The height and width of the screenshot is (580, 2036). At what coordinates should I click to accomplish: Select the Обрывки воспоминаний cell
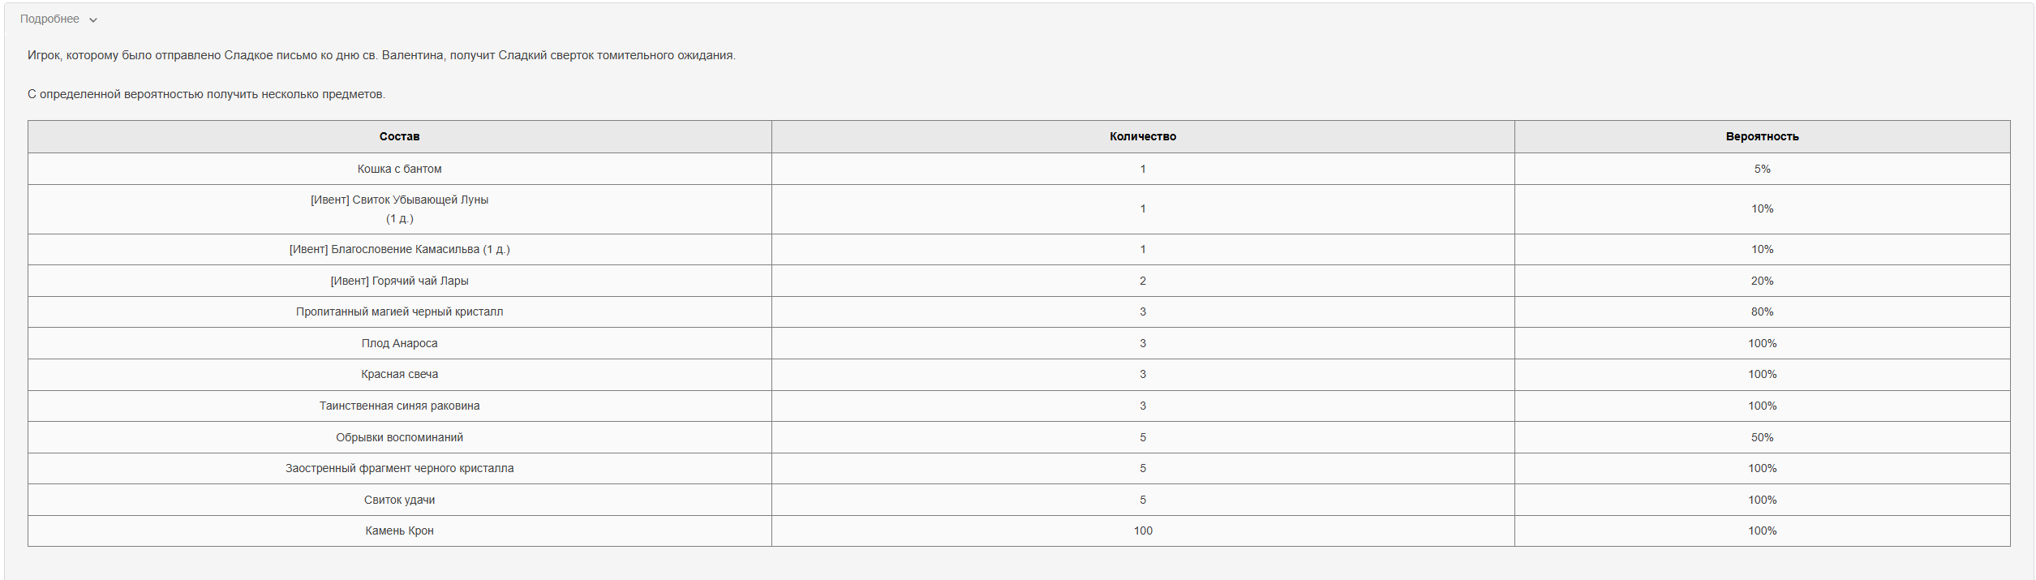point(399,437)
